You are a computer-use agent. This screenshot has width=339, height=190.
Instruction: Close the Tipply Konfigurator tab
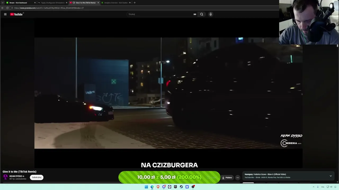pyautogui.click(x=66, y=3)
